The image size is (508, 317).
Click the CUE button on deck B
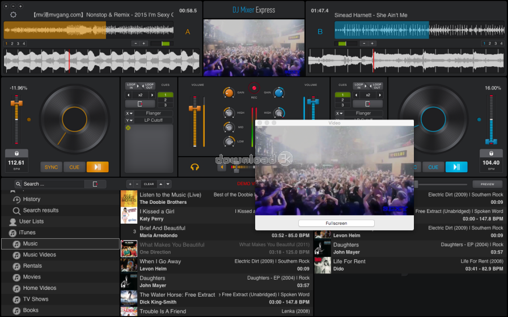point(433,167)
